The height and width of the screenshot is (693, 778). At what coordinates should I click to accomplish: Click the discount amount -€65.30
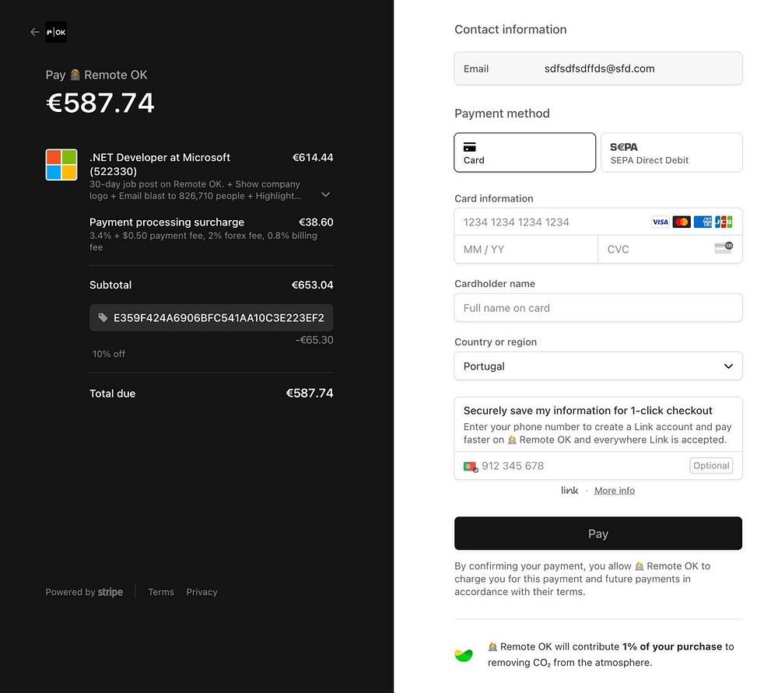314,340
